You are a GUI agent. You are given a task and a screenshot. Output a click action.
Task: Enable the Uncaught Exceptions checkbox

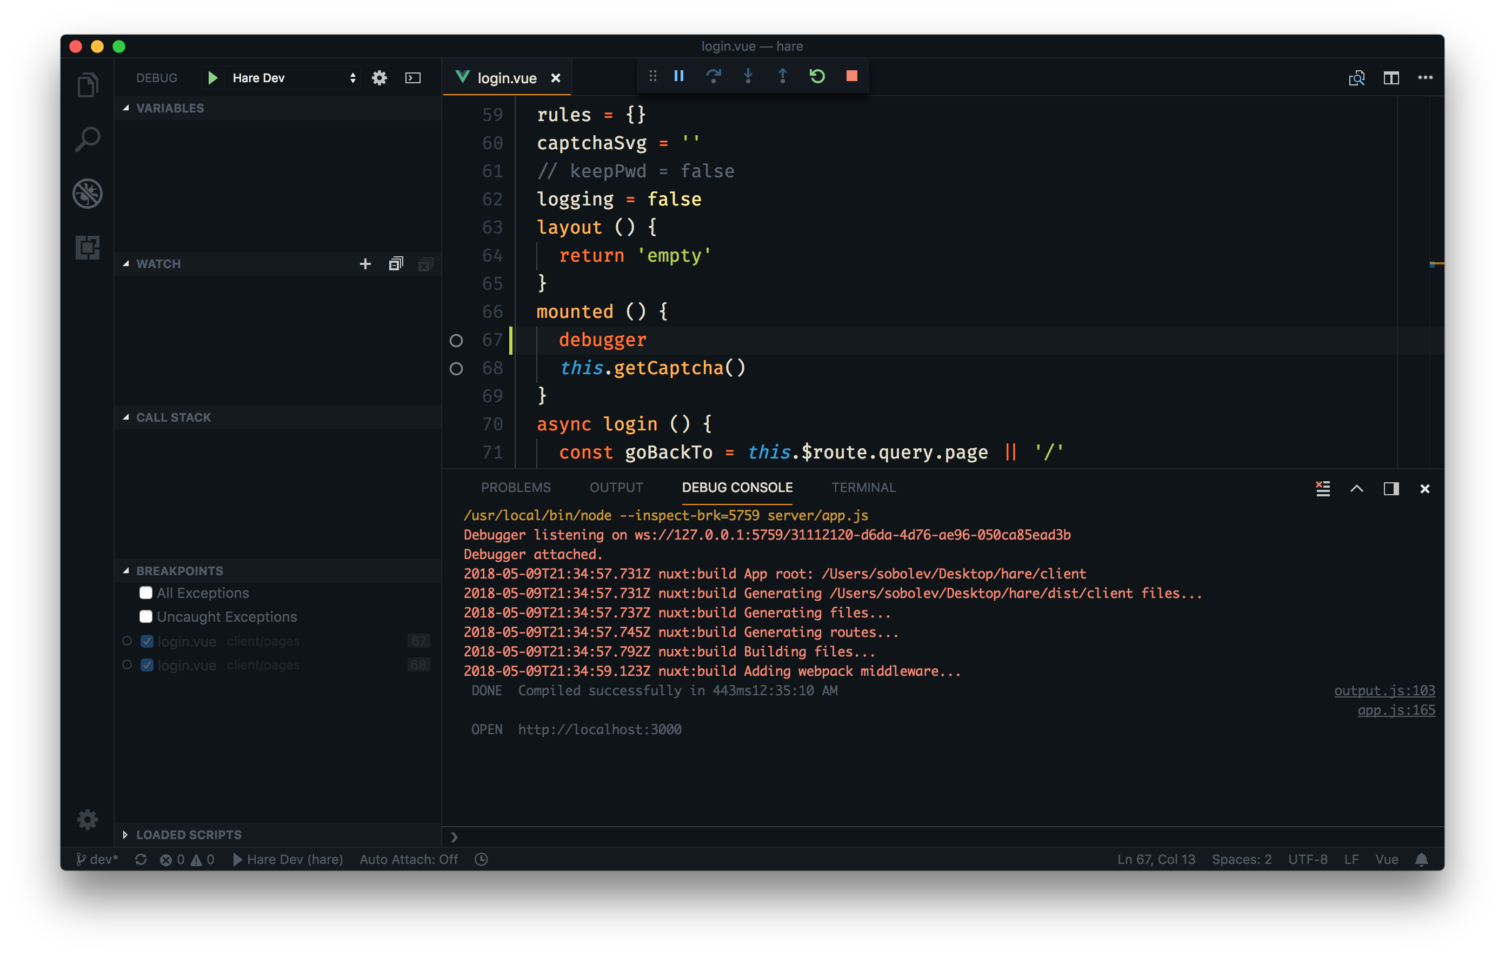coord(145,616)
